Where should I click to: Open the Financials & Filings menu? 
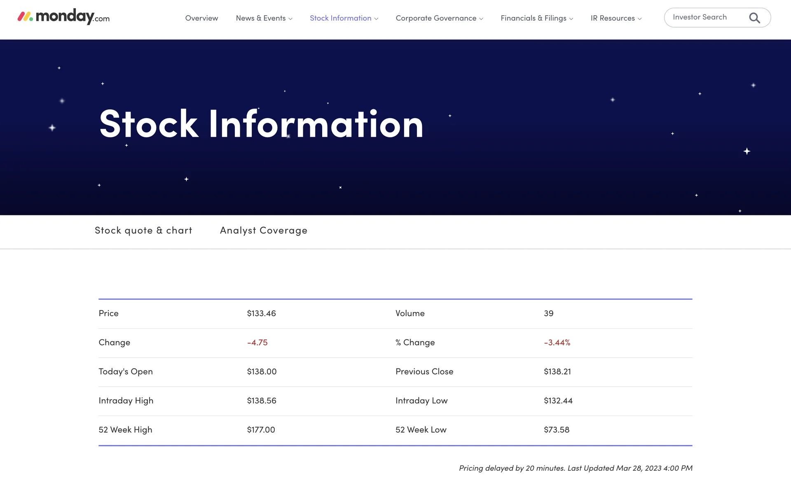coord(533,18)
